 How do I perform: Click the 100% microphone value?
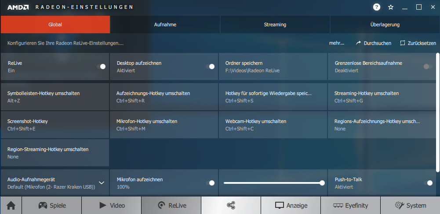click(x=123, y=187)
